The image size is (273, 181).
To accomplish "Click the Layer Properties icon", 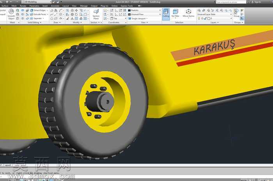I will 199,11.
